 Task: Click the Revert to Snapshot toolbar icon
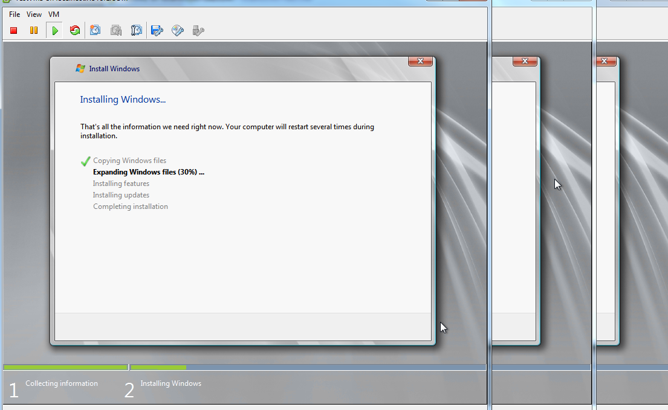tap(116, 30)
